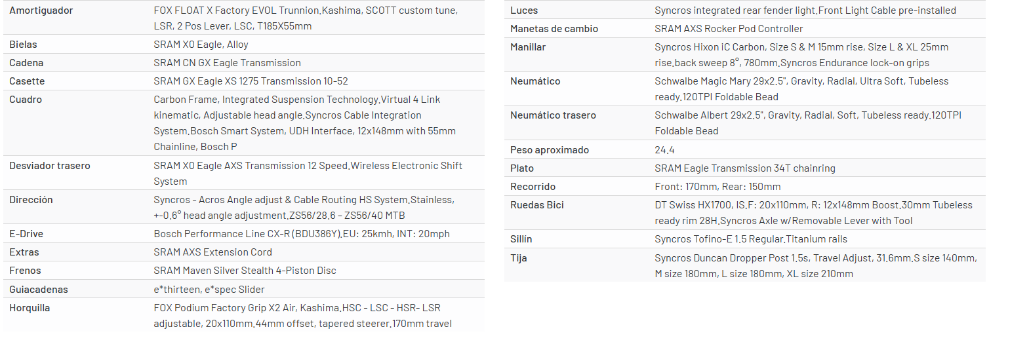Image resolution: width=1029 pixels, height=344 pixels.
Task: Click the Dirección spec label
Action: pyautogui.click(x=31, y=200)
